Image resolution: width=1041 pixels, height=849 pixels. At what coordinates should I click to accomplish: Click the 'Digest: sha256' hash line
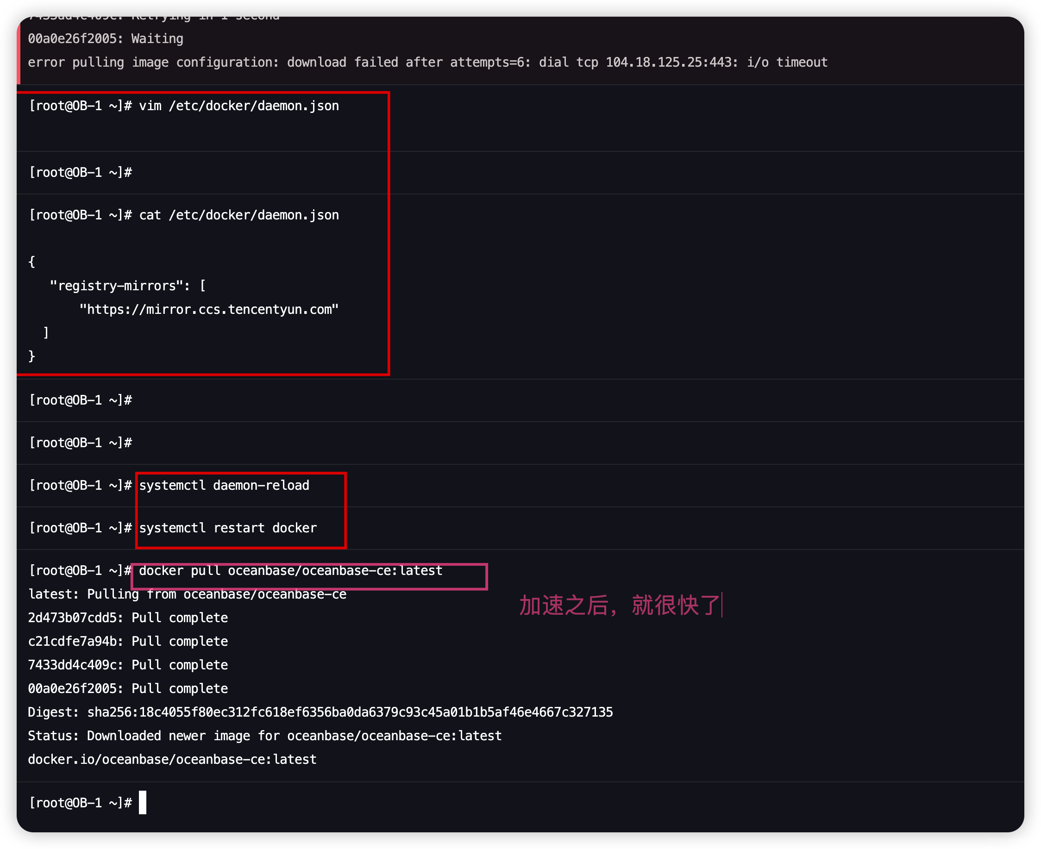click(320, 712)
